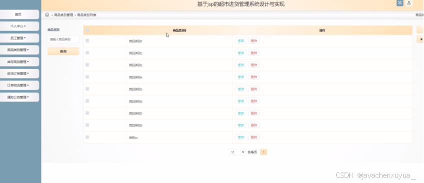Click 删除 for 商品类别5
The width and height of the screenshot is (424, 183).
254,89
